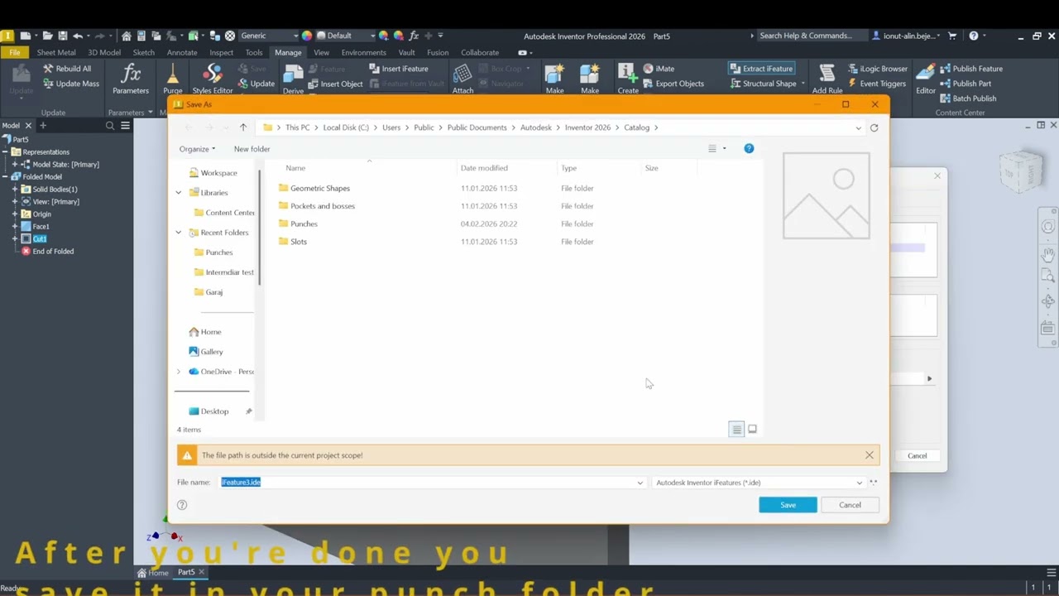Switch to the 3D Model tab

click(x=104, y=52)
